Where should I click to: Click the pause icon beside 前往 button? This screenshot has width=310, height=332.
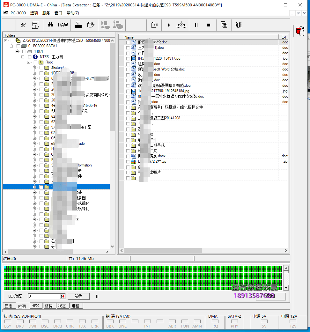click(97, 296)
